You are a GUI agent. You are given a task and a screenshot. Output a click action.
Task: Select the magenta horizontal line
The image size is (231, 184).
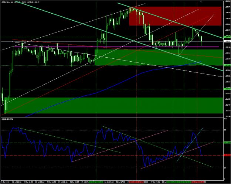[116, 47]
